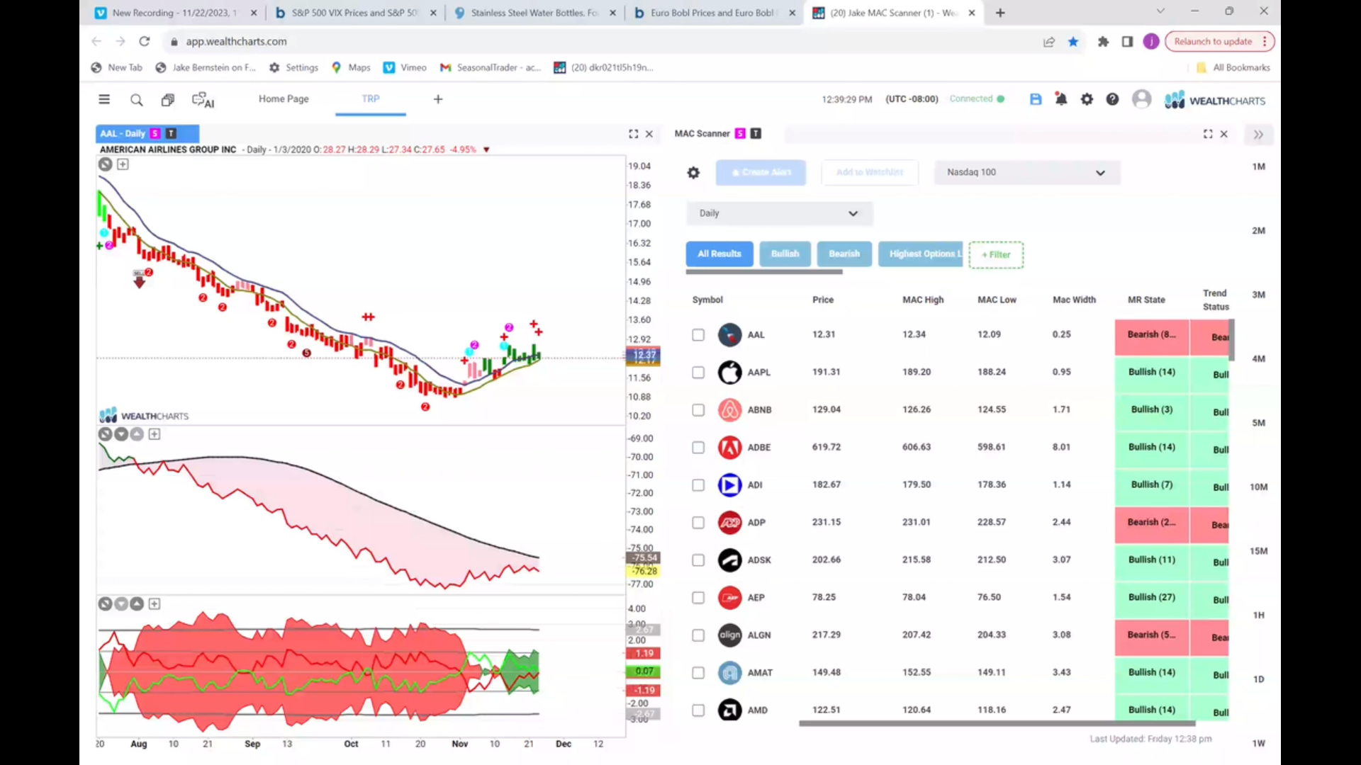Close the MAC Scanner panel
This screenshot has height=765, width=1361.
(1223, 134)
